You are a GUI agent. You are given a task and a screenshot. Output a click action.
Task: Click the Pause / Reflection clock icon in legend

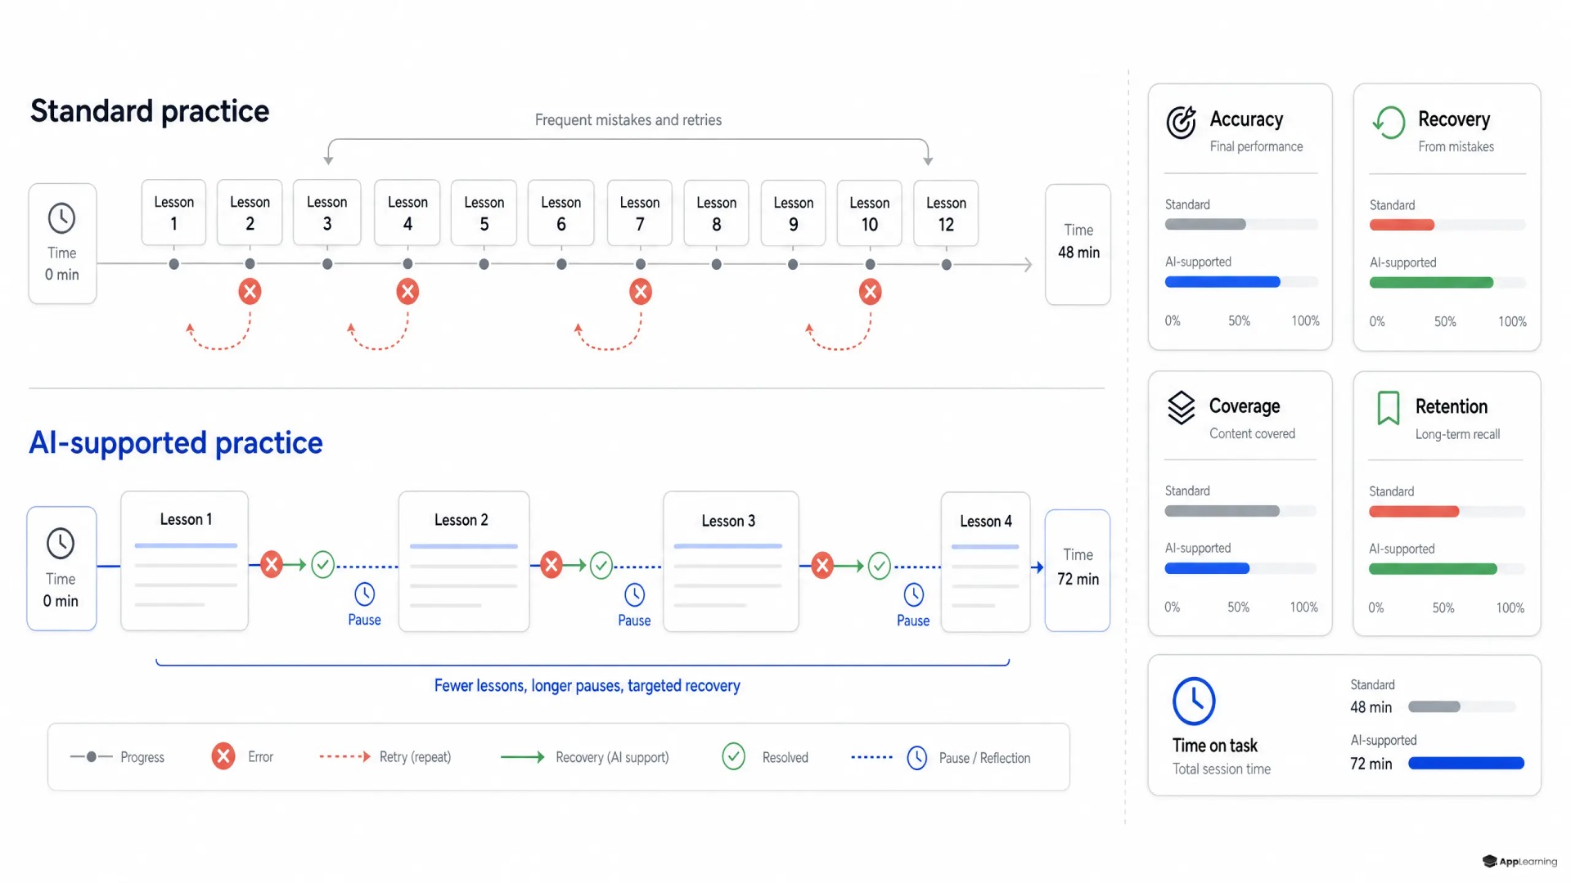coord(917,758)
